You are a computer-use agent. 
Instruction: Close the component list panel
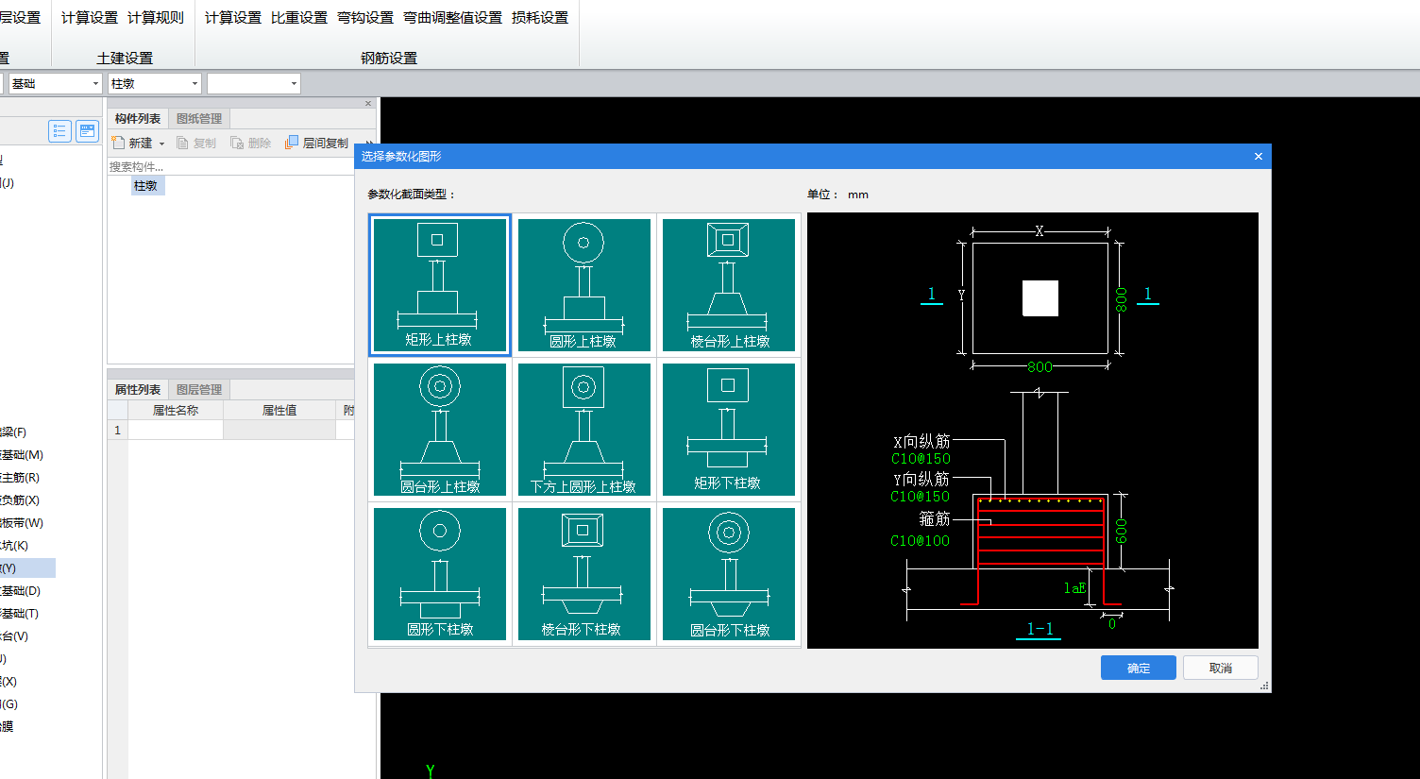[368, 103]
